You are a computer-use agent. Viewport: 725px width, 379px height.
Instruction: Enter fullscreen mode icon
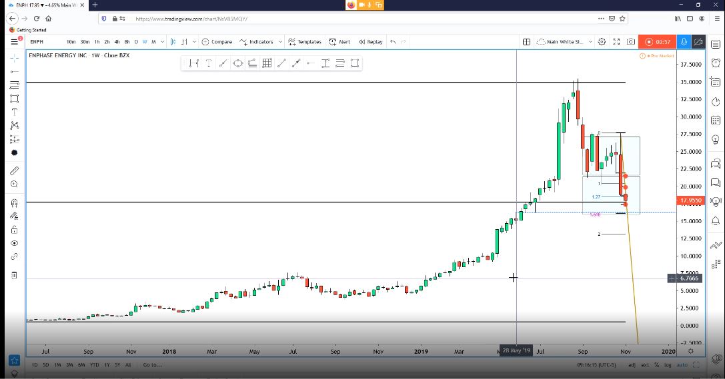tap(616, 41)
